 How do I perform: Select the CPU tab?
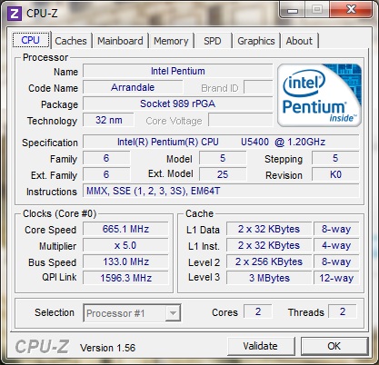[x=31, y=40]
